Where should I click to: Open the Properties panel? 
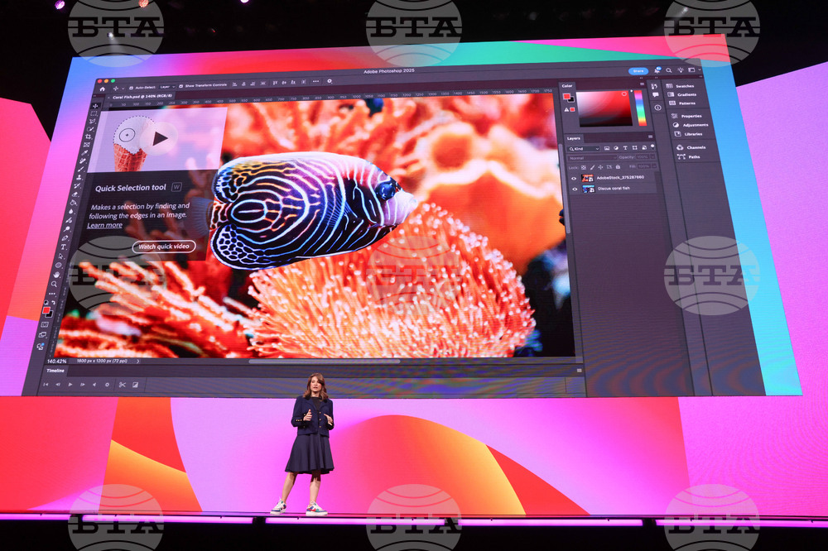click(691, 116)
